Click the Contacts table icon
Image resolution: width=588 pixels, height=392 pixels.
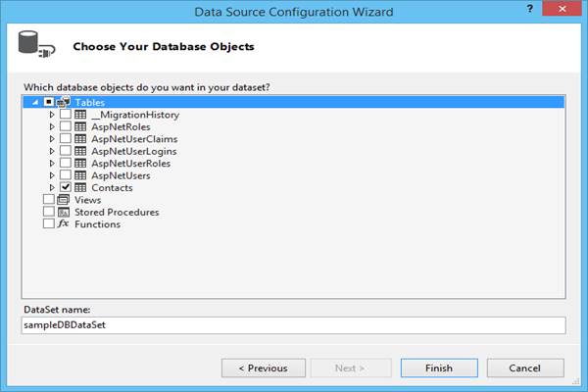click(80, 187)
